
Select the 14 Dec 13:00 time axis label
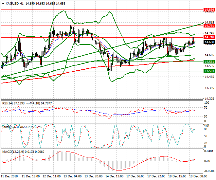115,176
